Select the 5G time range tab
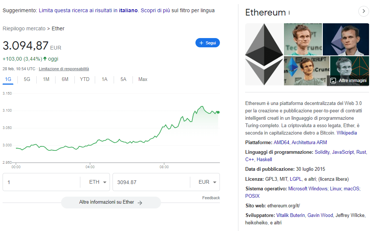This screenshot has width=375, height=231. (x=27, y=79)
